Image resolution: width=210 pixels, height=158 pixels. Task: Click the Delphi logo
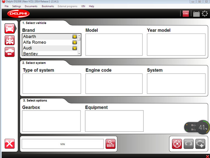tap(18, 13)
